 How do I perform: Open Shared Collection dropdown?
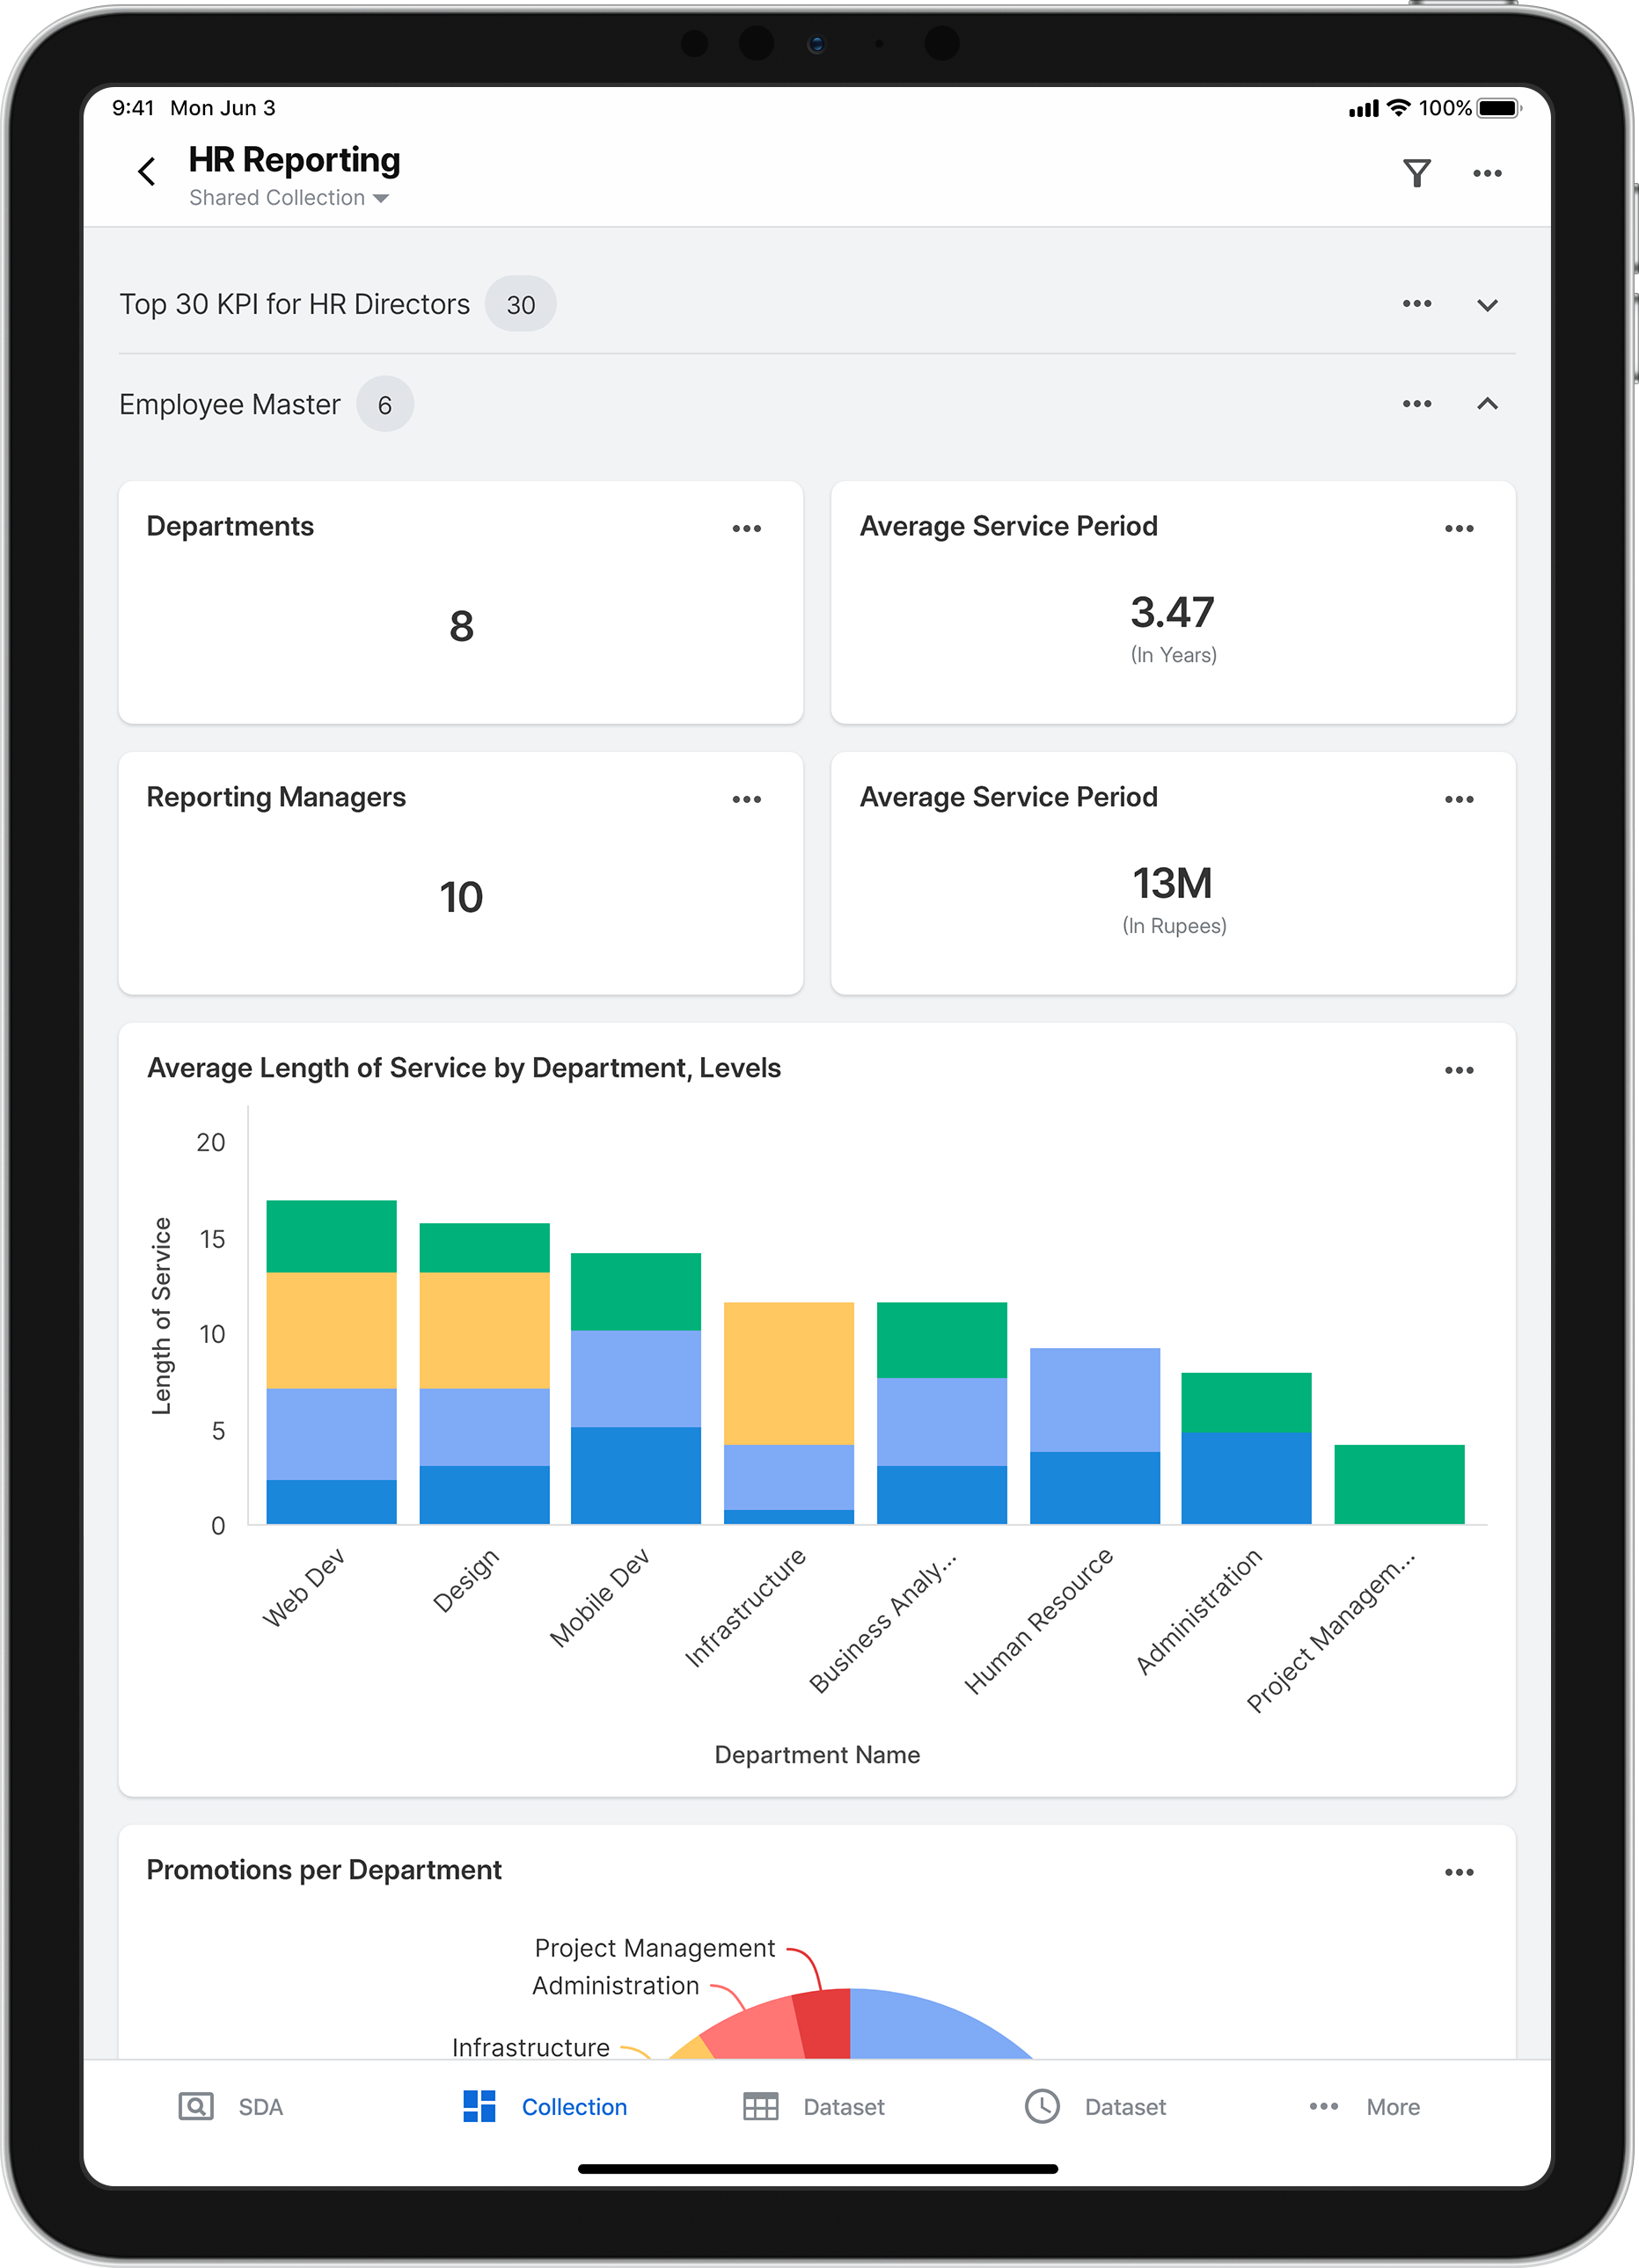coord(289,198)
